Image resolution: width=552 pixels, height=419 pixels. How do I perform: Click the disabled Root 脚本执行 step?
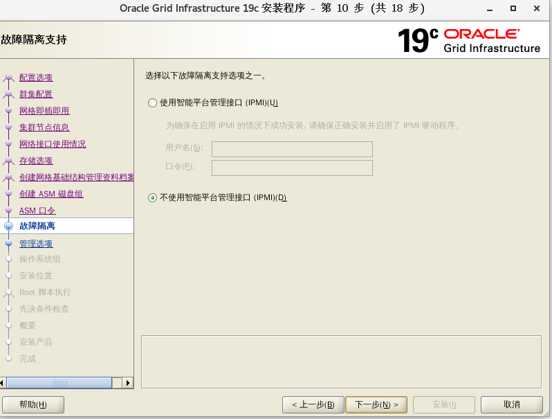click(x=45, y=292)
